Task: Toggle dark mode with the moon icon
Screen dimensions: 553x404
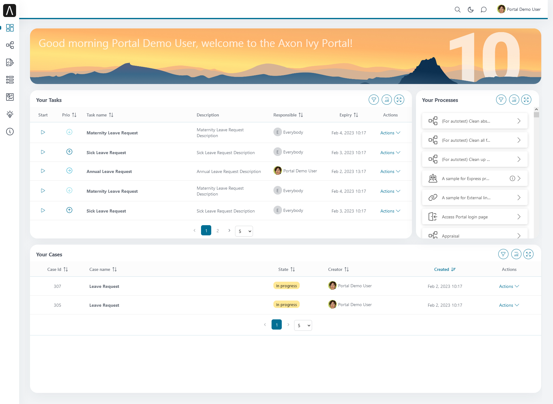Action: point(470,10)
